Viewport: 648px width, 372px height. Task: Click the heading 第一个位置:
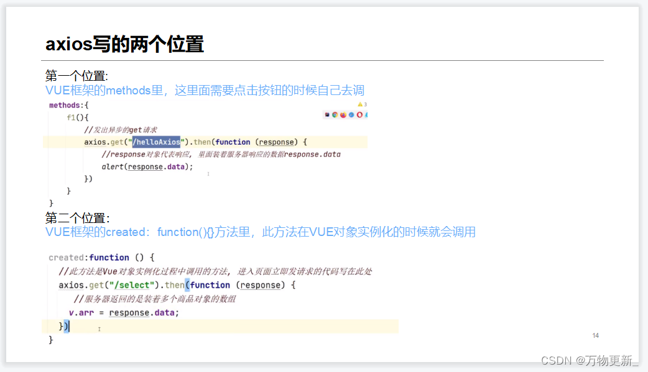tap(76, 76)
